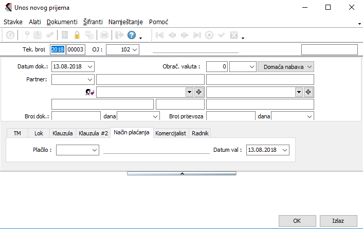Screen dimensions: 363x229
Task: Switch to the Komercijalist tab
Action: click(171, 133)
